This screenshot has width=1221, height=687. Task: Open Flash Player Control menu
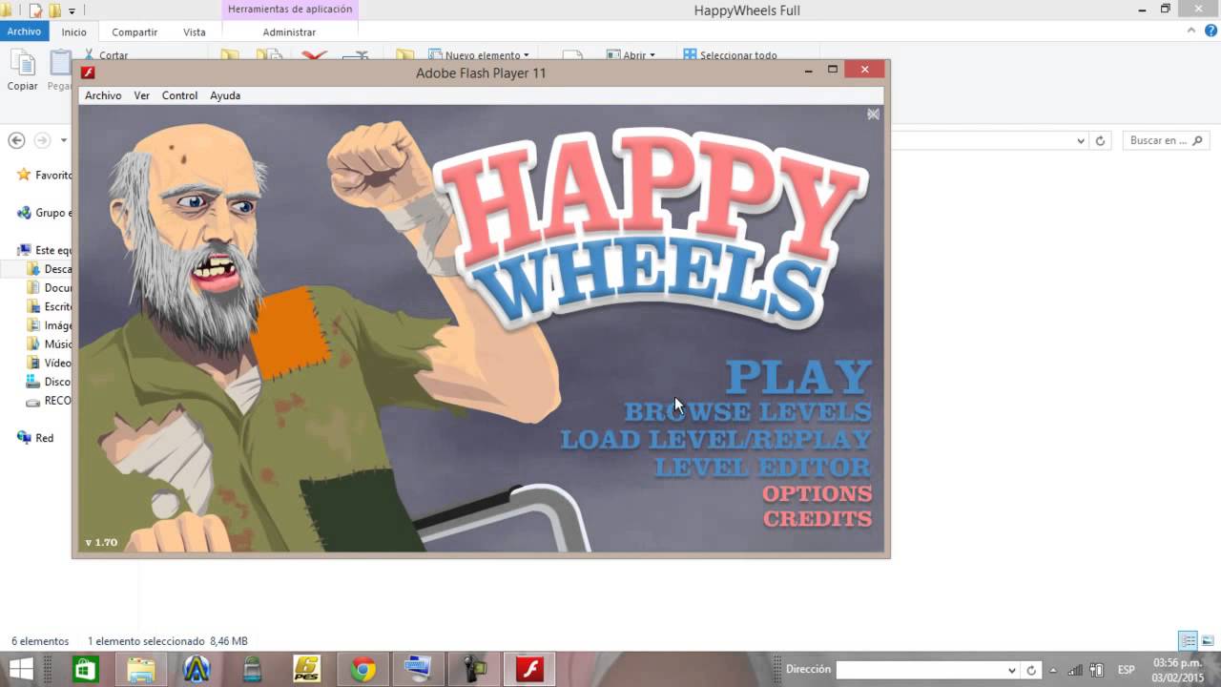(179, 95)
